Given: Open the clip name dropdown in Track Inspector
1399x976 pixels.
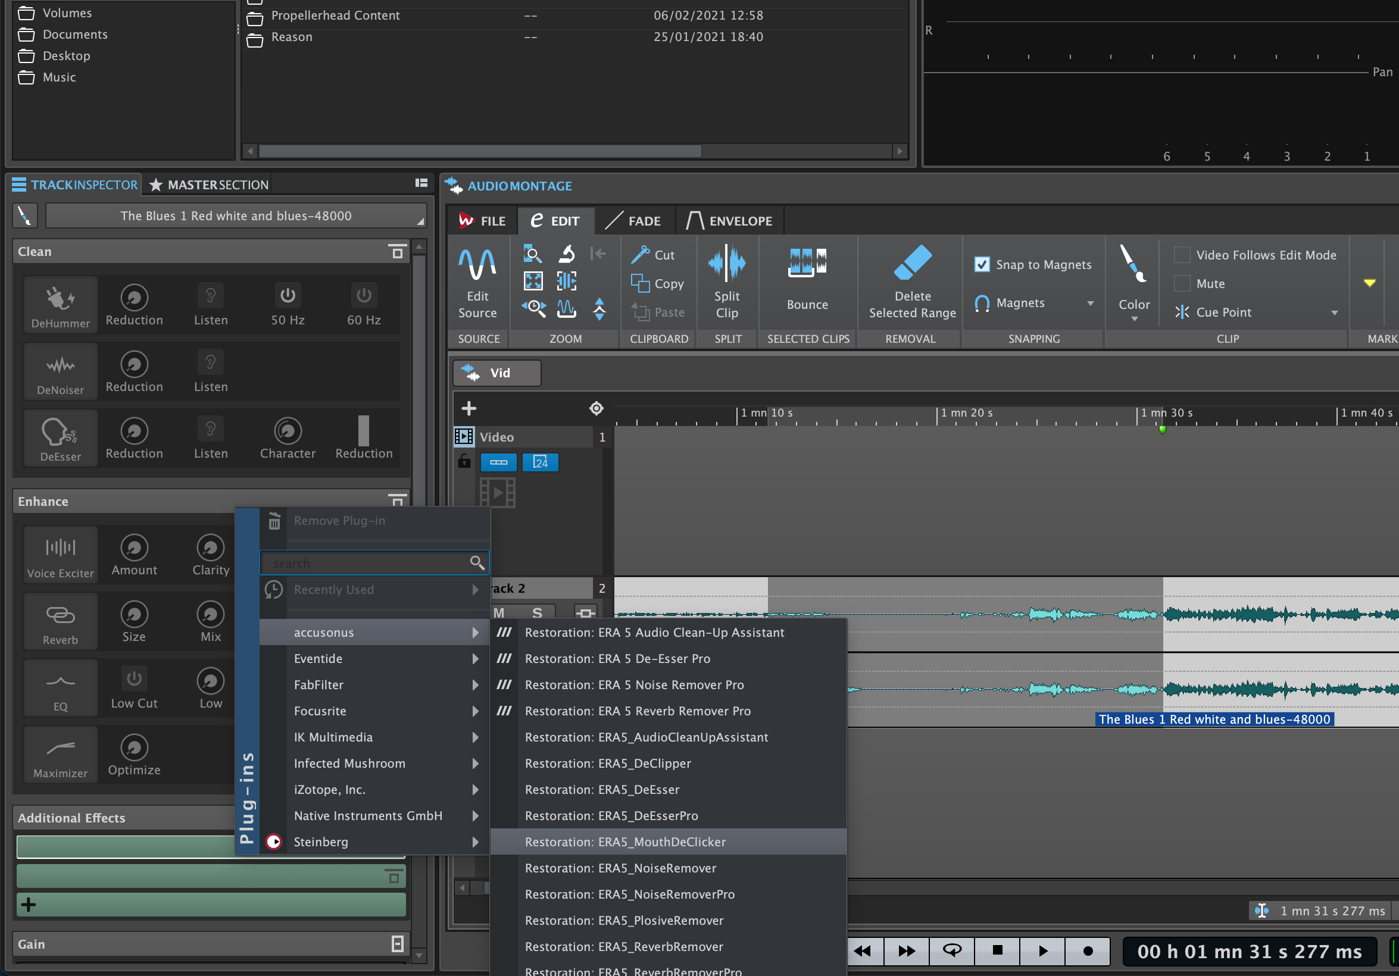Looking at the screenshot, I should (x=236, y=215).
